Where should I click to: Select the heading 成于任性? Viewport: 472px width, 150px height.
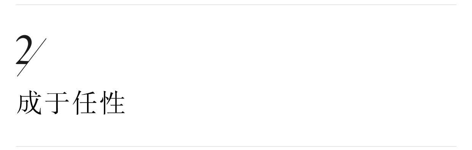pos(71,102)
